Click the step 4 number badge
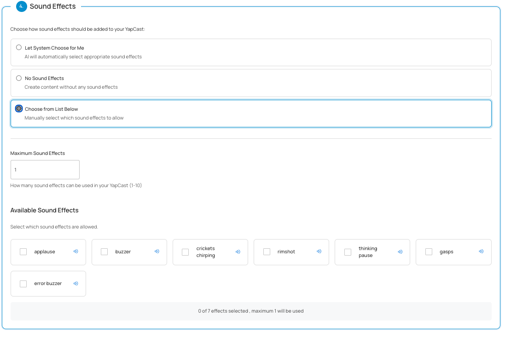Viewport: 505px width, 337px height. (x=21, y=6)
